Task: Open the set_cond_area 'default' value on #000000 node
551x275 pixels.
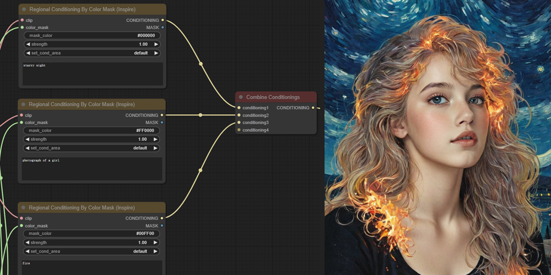Action: pos(141,53)
